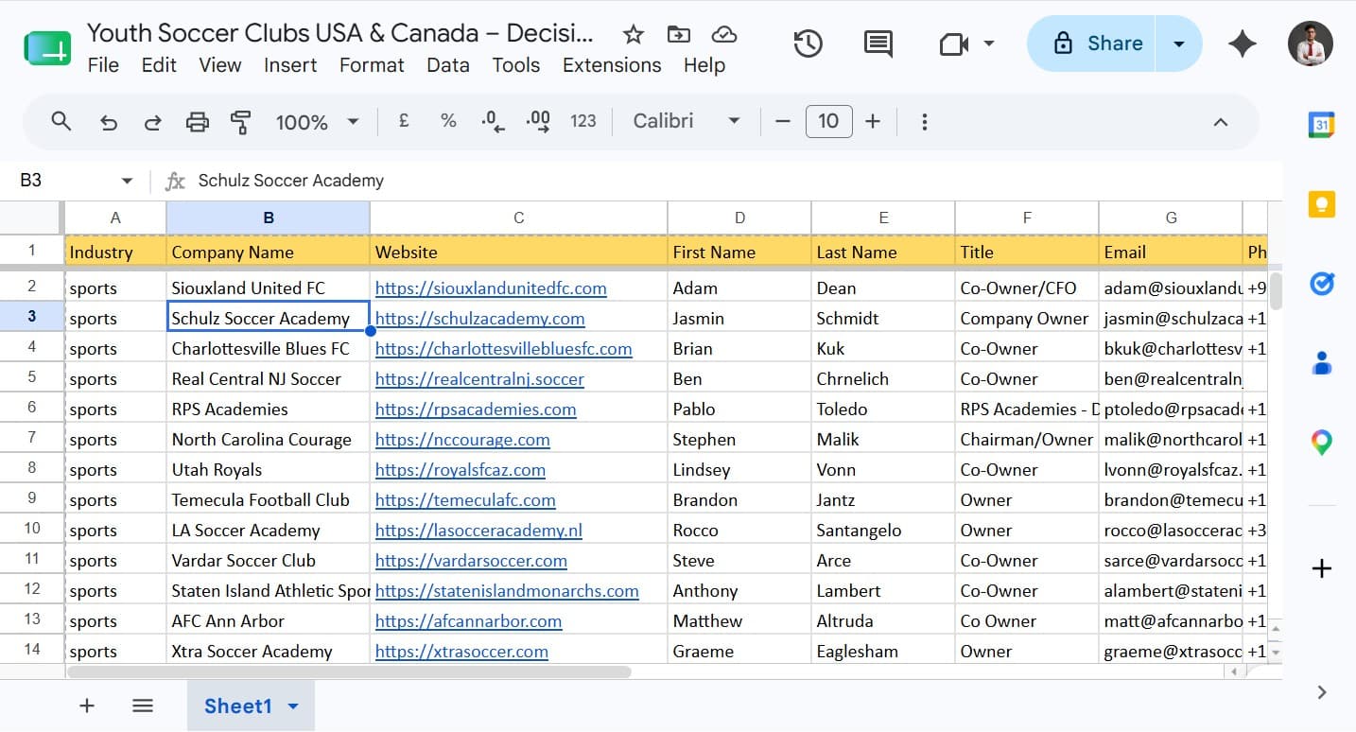Click the formula bar text
The width and height of the screenshot is (1356, 732).
pyautogui.click(x=291, y=181)
